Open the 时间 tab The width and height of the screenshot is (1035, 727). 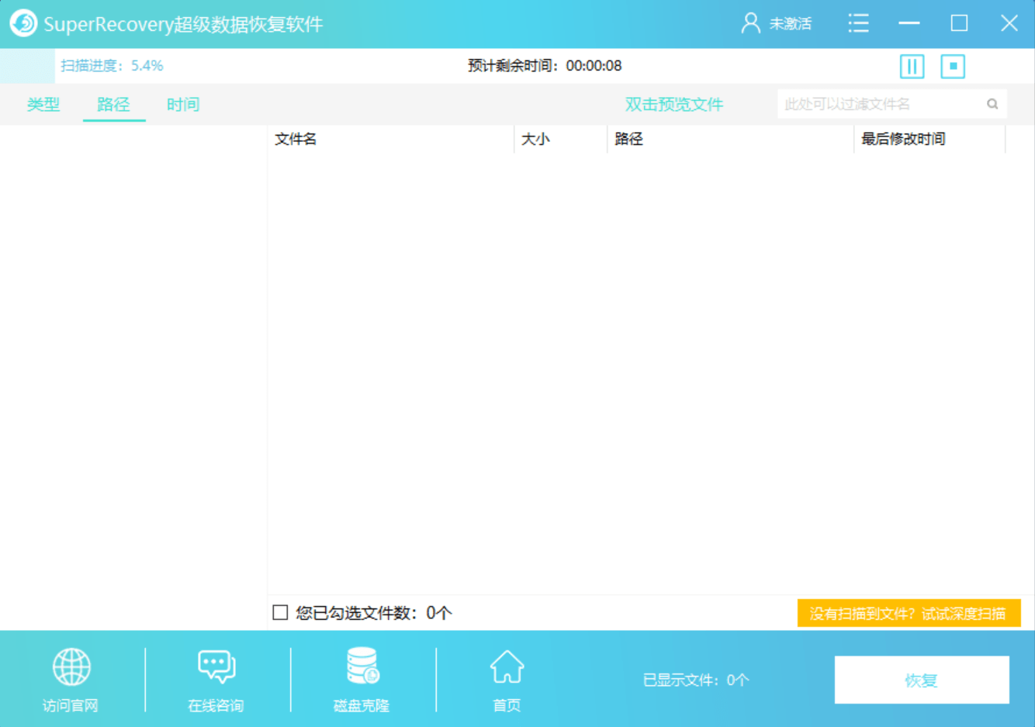click(x=183, y=105)
